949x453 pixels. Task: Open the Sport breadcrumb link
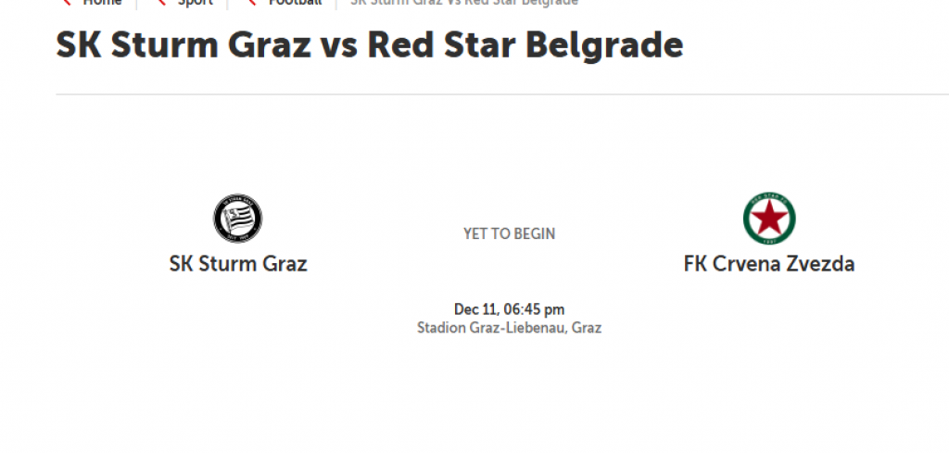(x=196, y=3)
